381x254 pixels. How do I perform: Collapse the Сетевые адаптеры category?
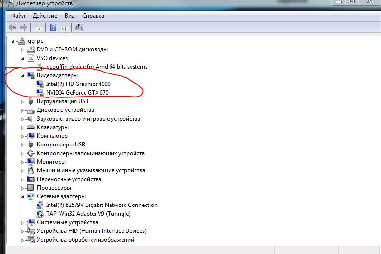click(x=22, y=196)
